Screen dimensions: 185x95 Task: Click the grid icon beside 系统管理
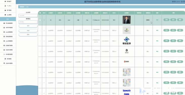point(5,59)
